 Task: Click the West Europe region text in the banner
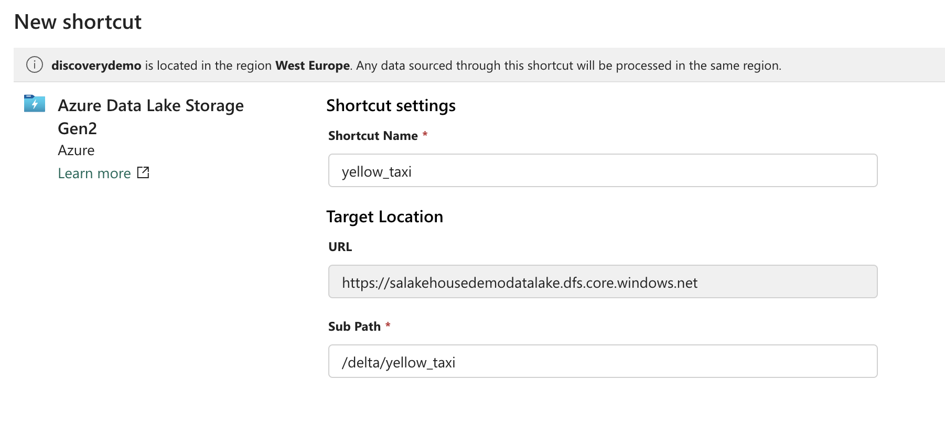313,66
